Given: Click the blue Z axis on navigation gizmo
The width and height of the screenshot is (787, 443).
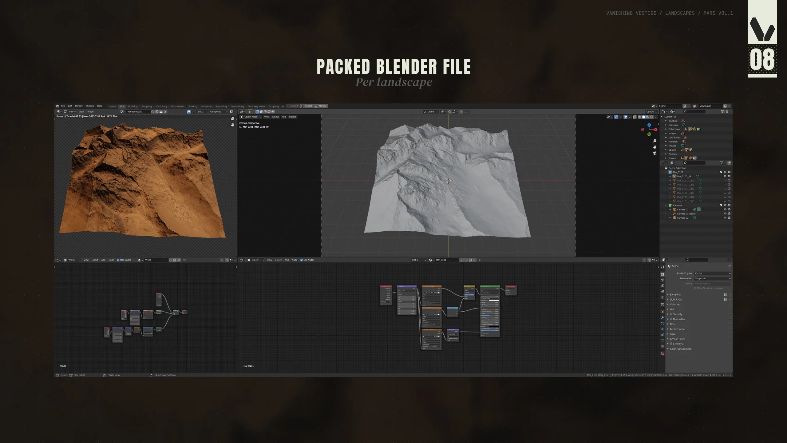Looking at the screenshot, I should point(649,125).
